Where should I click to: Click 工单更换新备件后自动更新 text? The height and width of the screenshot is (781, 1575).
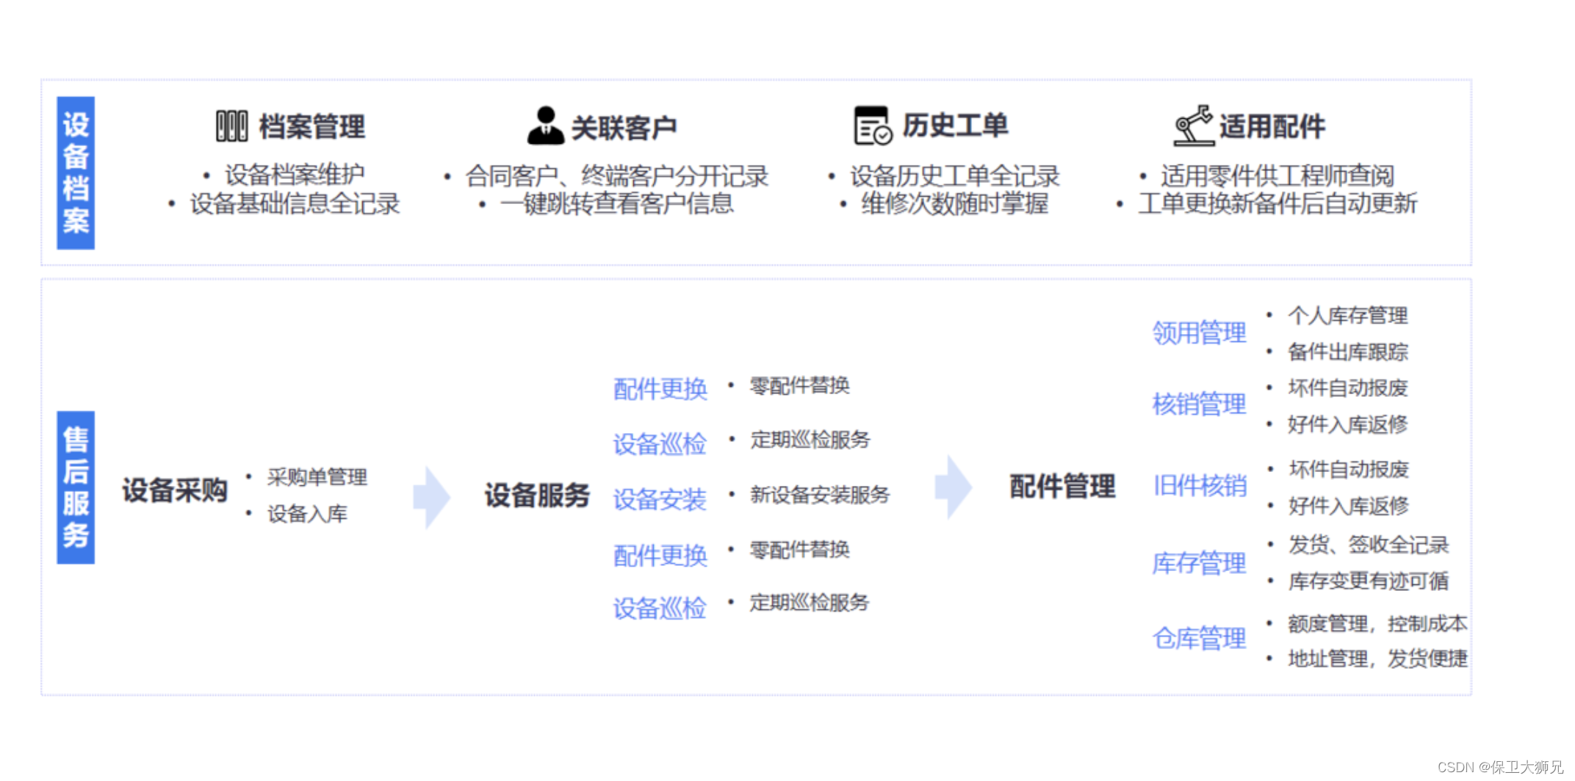[1277, 203]
